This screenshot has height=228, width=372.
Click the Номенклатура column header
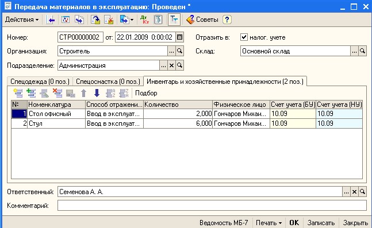(56, 105)
